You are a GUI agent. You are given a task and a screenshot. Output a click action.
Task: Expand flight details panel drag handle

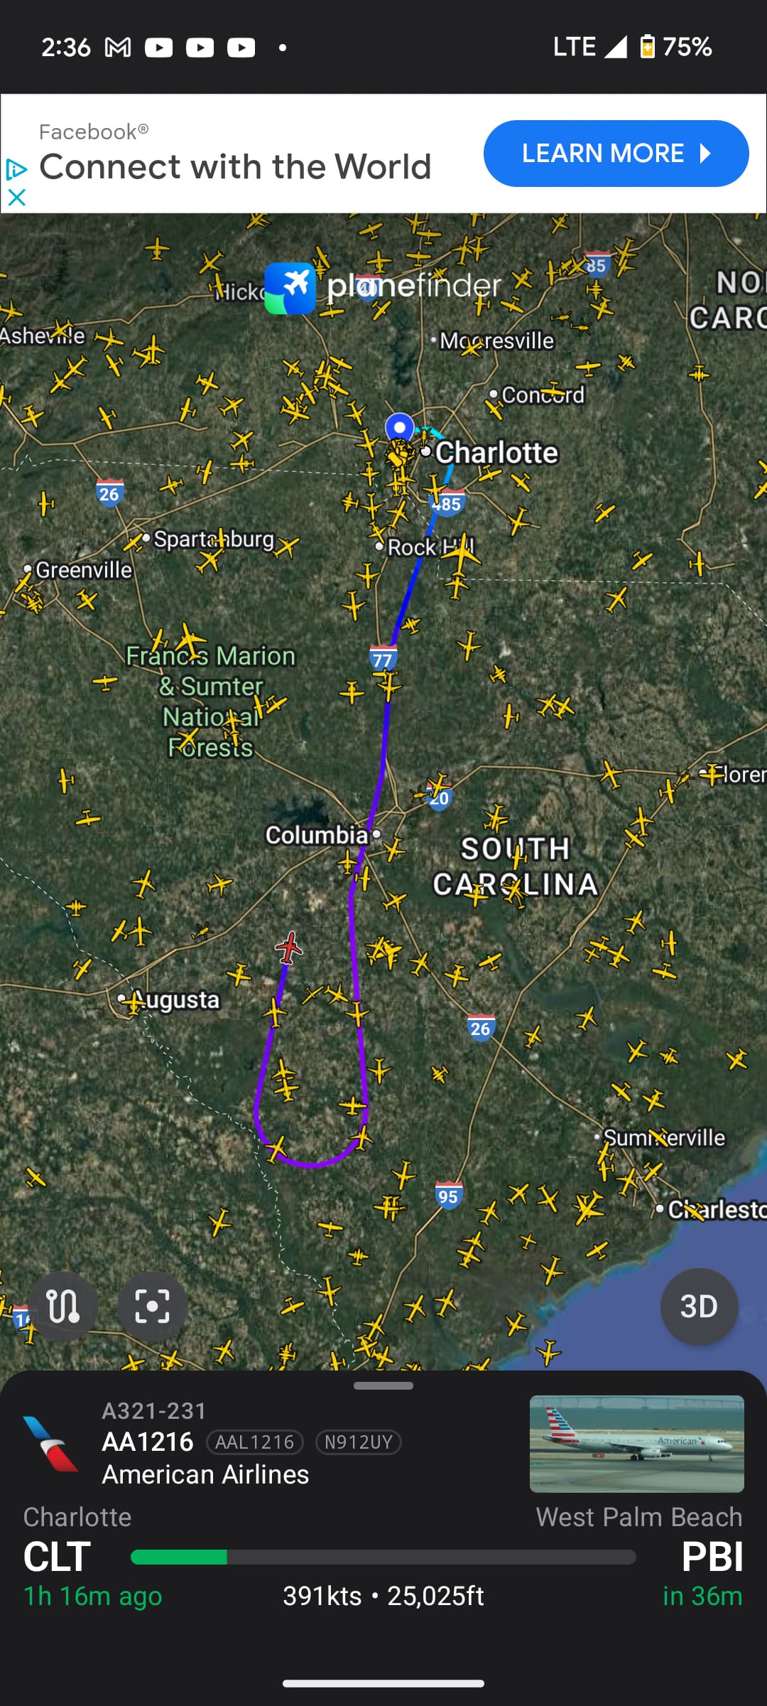pos(383,1385)
